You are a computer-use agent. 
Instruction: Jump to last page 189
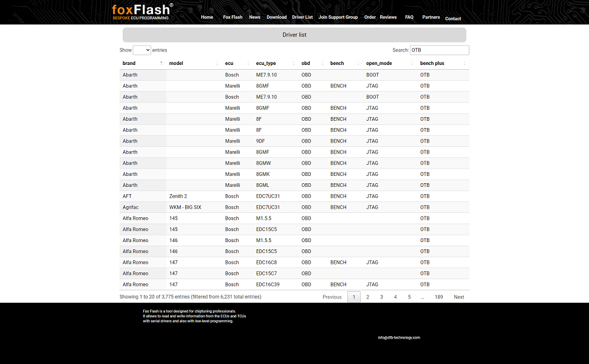click(439, 297)
